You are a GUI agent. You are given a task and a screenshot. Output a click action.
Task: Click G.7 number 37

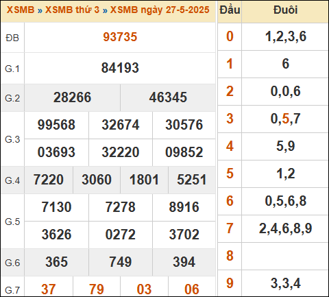pos(49,289)
